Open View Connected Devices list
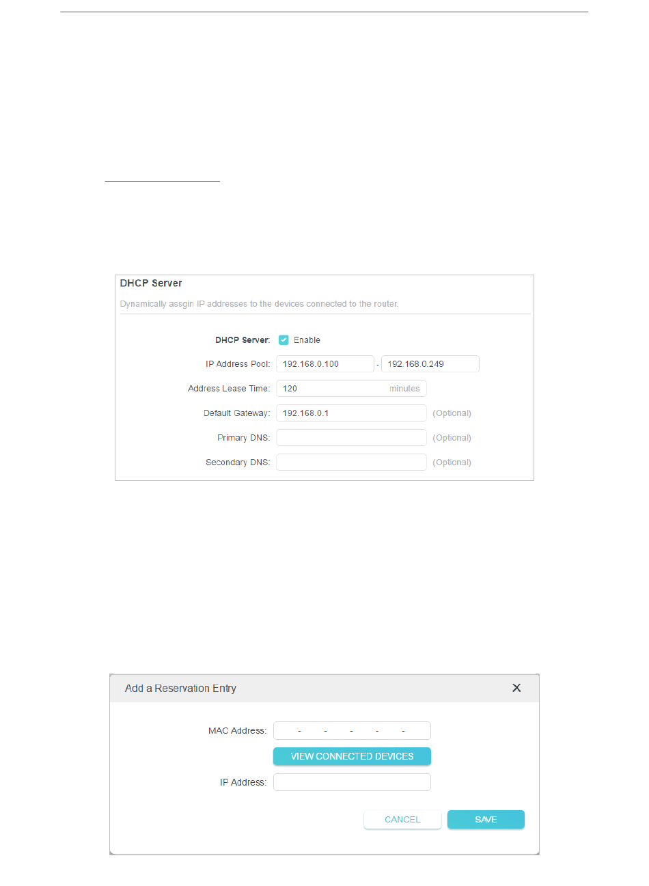The image size is (649, 886). pos(352,756)
